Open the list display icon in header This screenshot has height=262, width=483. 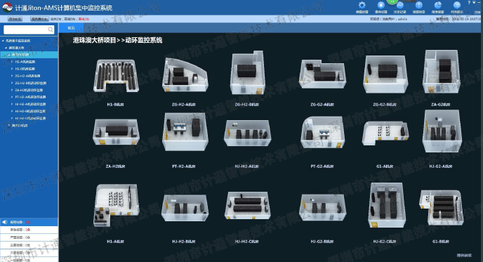click(457, 5)
